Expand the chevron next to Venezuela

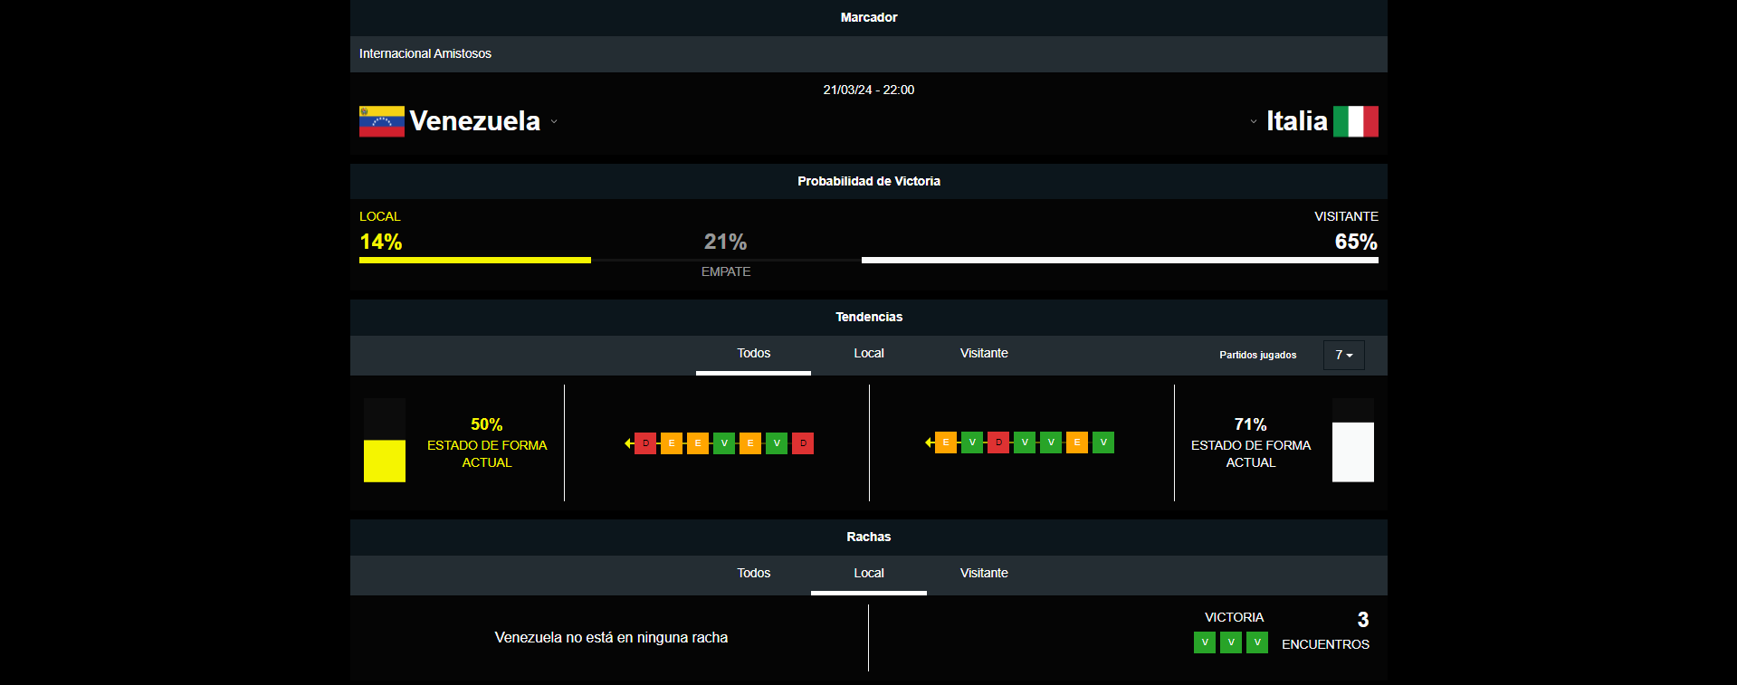[x=554, y=121]
